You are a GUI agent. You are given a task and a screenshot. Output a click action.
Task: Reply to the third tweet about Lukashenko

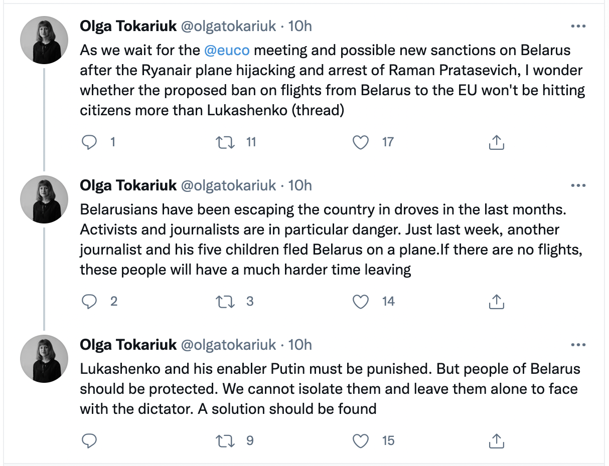pos(89,441)
